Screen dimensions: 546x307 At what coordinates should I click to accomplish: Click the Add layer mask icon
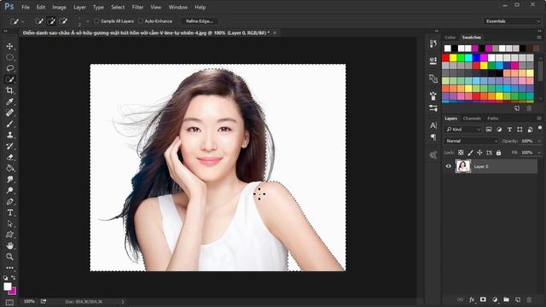[x=484, y=299]
